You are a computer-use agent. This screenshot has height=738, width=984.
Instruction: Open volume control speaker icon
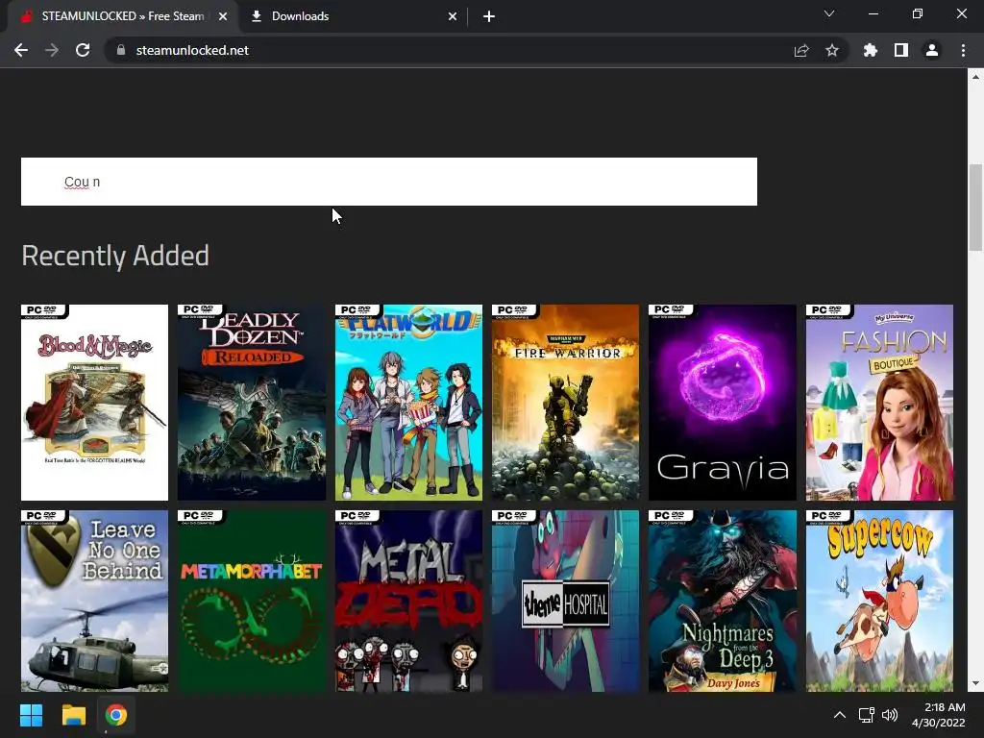point(889,715)
